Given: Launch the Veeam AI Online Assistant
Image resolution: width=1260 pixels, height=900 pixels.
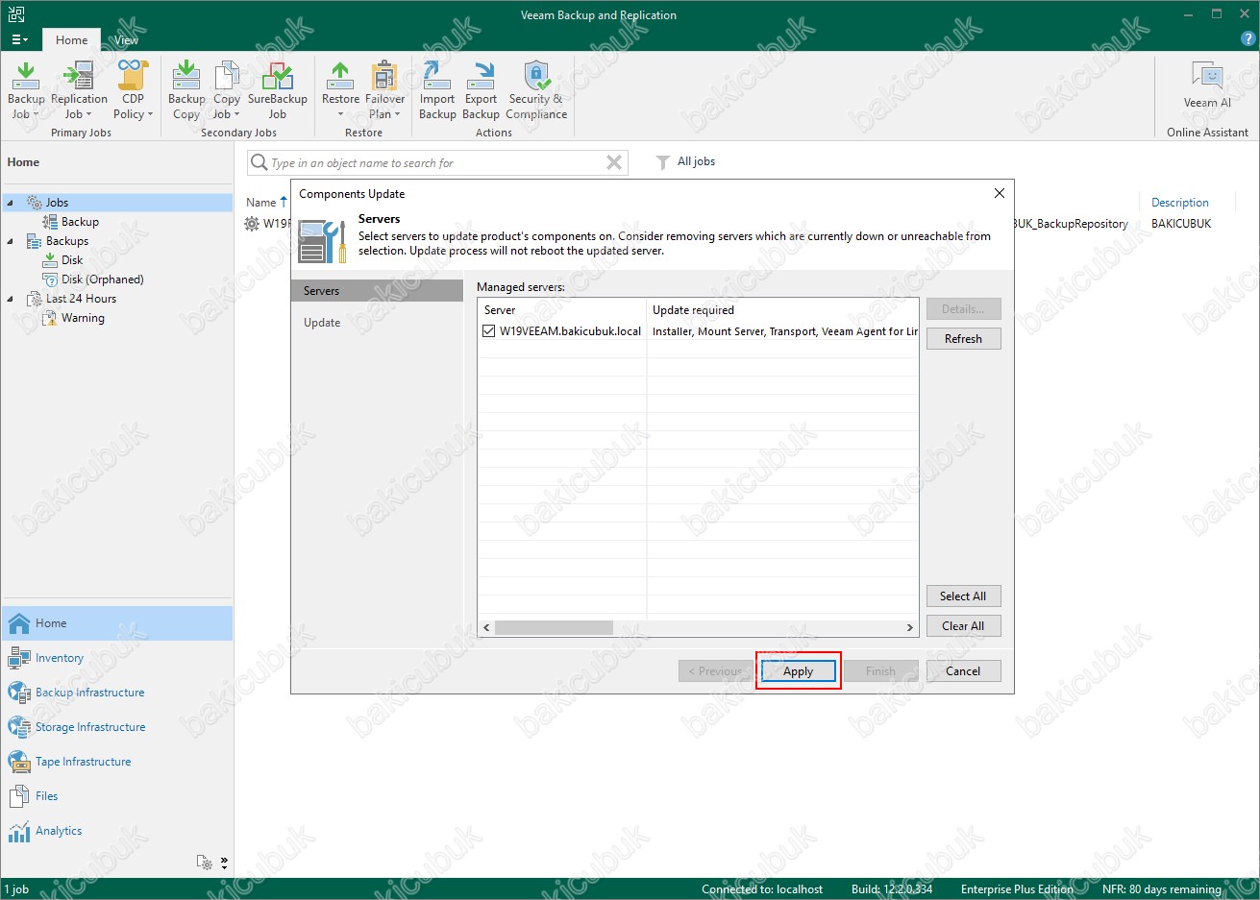Looking at the screenshot, I should 1207,85.
